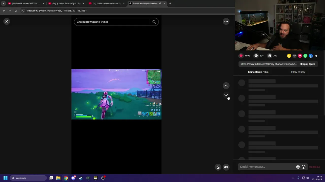Insert a mention with the @ icon
Viewport: 325px width, 182px height.
click(x=298, y=167)
